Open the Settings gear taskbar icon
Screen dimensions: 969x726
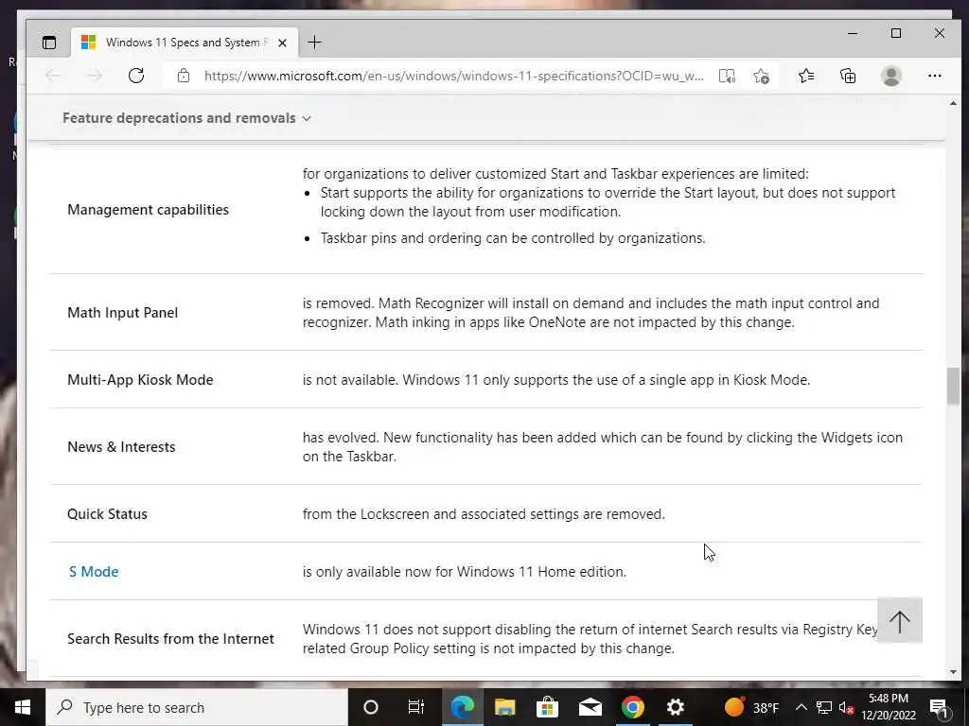676,707
